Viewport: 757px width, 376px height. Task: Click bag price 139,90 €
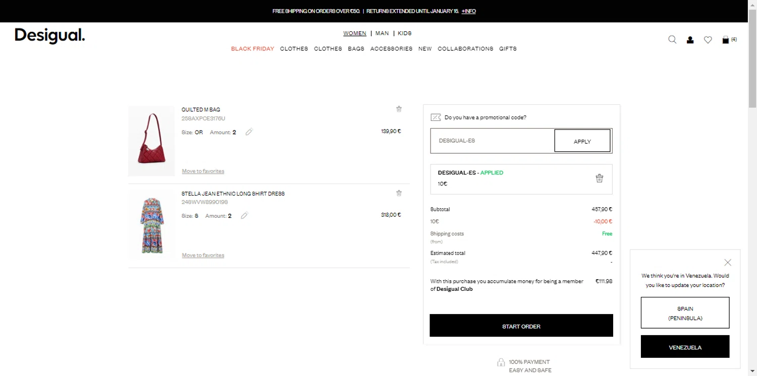pos(391,131)
